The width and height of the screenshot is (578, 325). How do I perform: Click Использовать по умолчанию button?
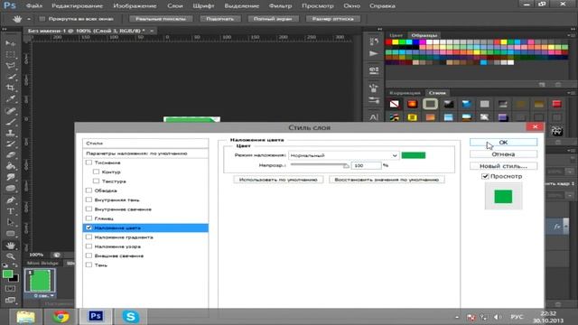point(278,180)
